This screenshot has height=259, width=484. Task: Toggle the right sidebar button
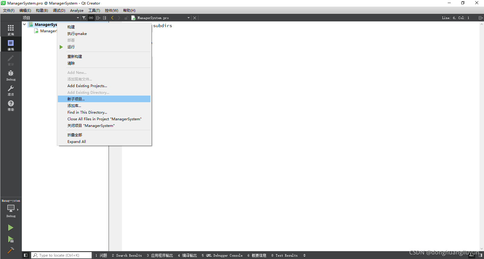[x=480, y=255]
